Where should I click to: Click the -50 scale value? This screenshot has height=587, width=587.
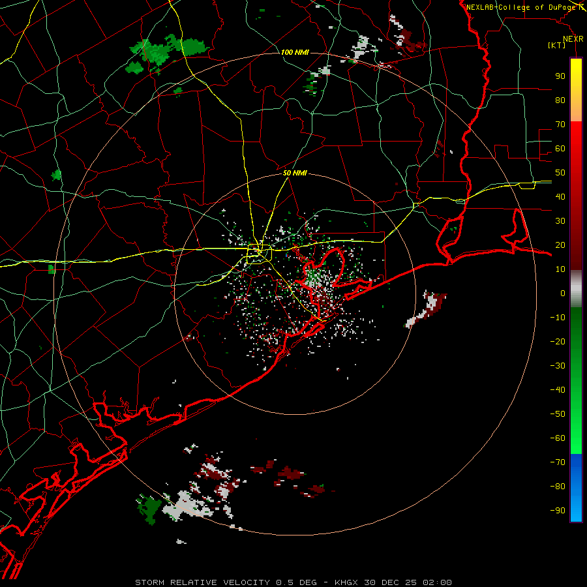[558, 414]
